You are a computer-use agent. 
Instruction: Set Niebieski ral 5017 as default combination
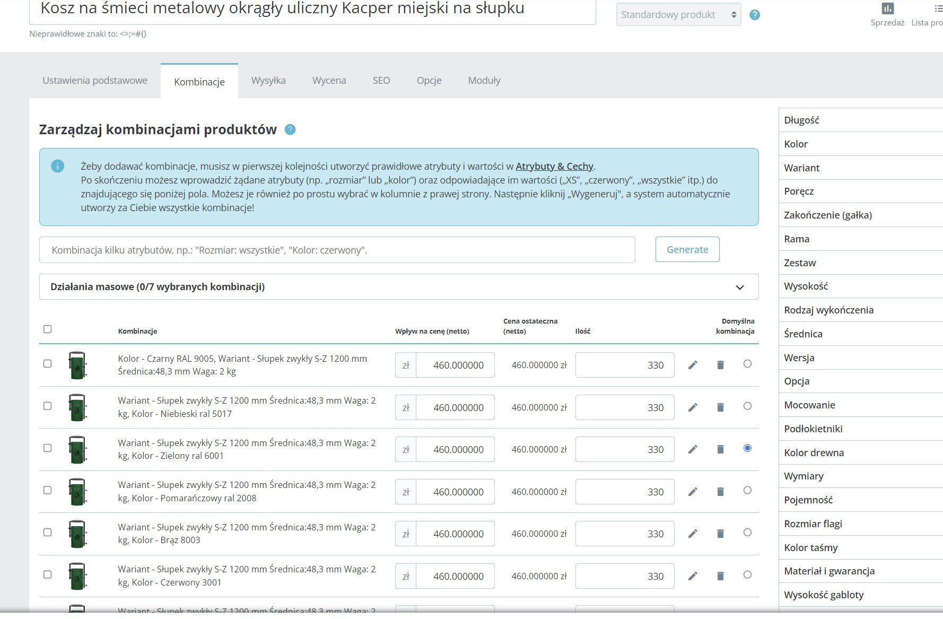pos(747,406)
